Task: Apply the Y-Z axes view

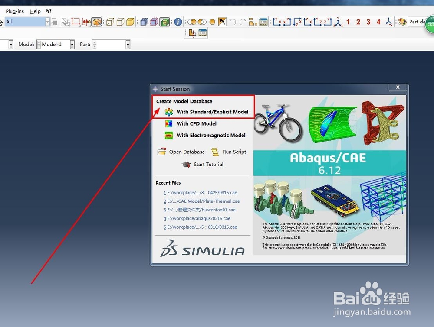Action: (318, 22)
